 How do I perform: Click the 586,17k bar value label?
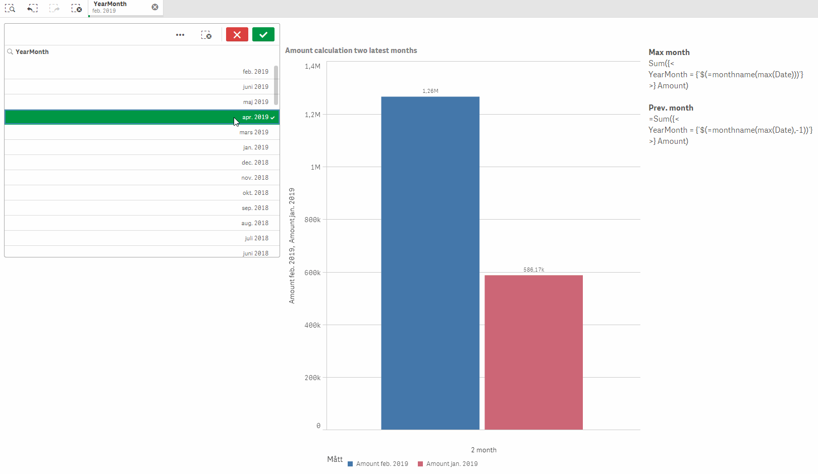coord(534,270)
